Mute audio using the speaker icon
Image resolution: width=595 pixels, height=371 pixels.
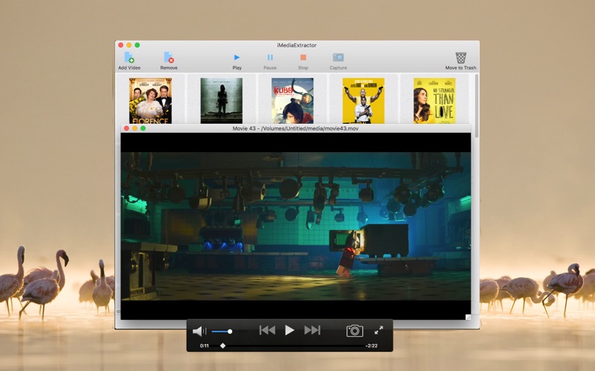199,331
